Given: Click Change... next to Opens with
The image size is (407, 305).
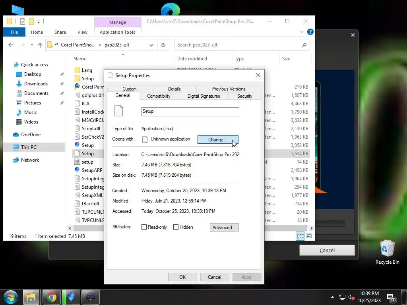Looking at the screenshot, I should pyautogui.click(x=218, y=139).
